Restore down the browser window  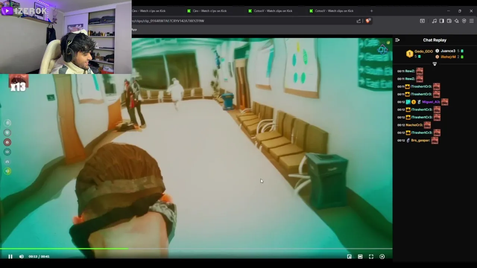coord(459,11)
